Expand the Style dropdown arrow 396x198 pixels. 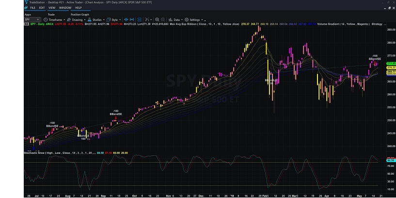pyautogui.click(x=120, y=20)
